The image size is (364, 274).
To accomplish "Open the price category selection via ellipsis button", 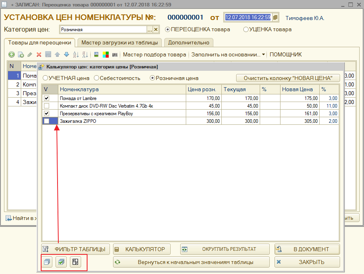I will (150, 30).
